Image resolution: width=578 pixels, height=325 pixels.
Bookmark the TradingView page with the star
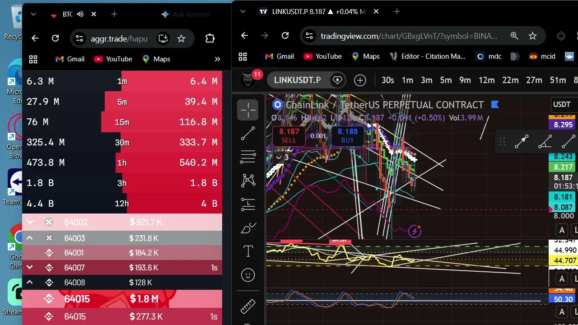tap(533, 36)
